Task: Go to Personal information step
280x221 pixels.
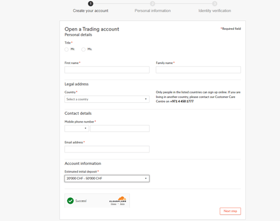Action: (153, 11)
